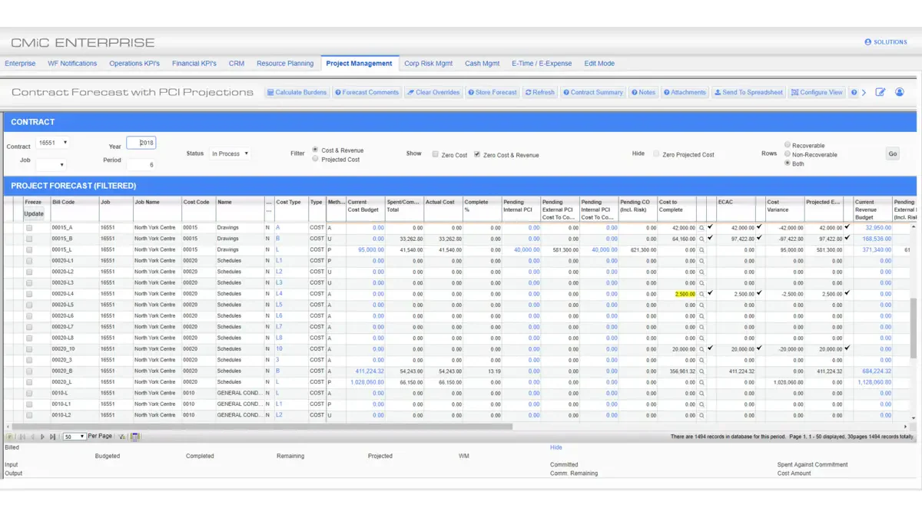
Task: Click cost type link L4 in row 00020-L4
Action: click(x=280, y=294)
